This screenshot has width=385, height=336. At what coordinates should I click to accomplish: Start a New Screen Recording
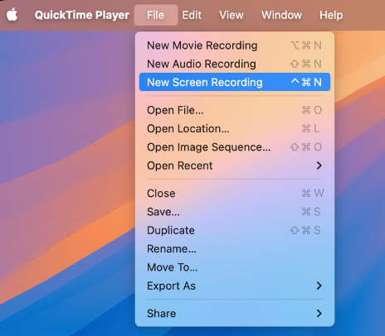[235, 82]
